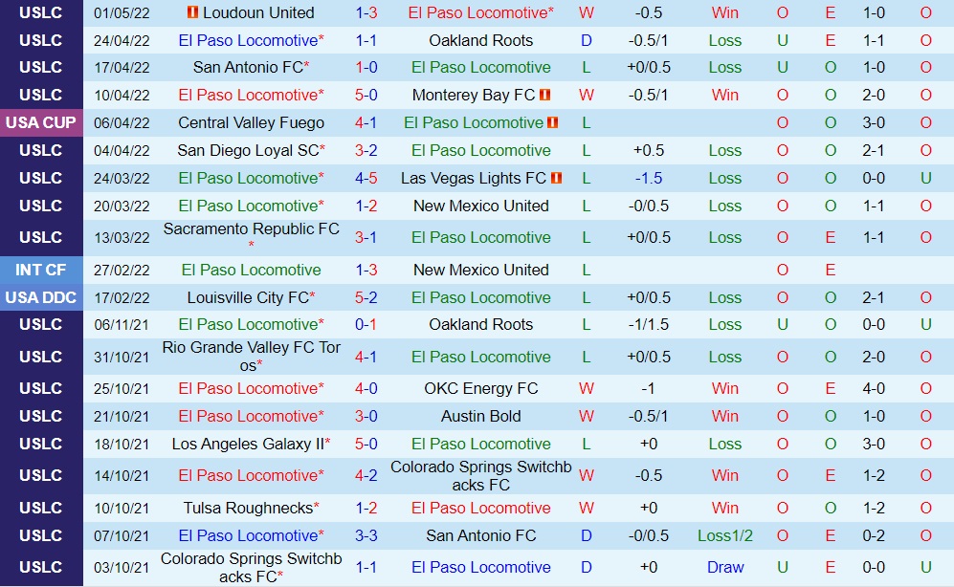Select the Las Vegas Lights FC team name
Viewport: 954px width, 587px height.
pos(474,179)
